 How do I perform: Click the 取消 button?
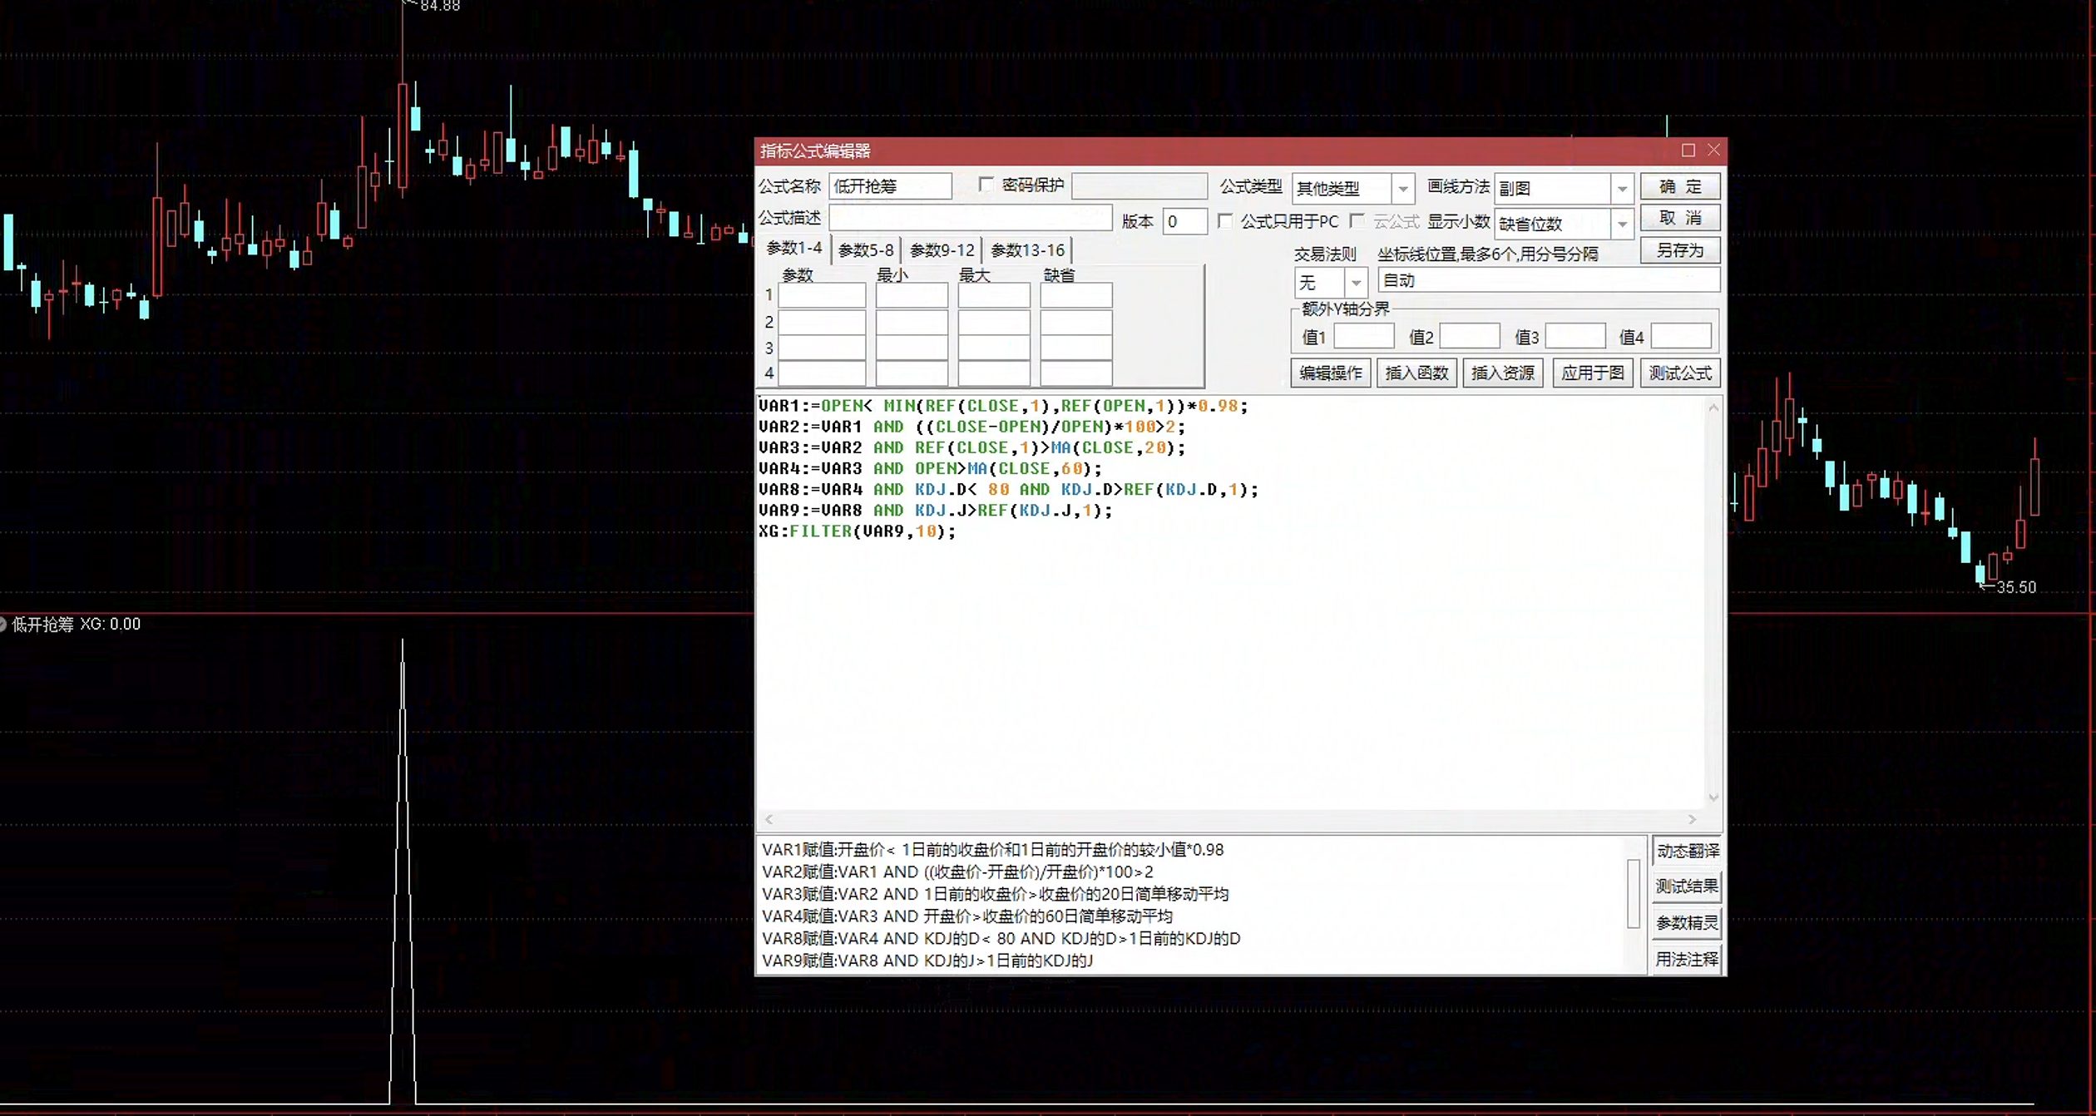[1680, 218]
